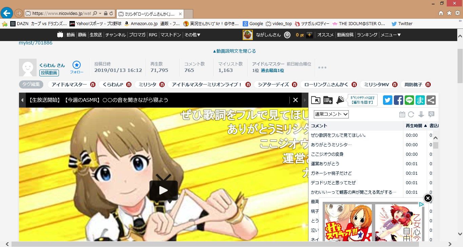Viewport: 463px width, 247px height.
Task: Click the 投稿動画 button
Action: pos(49,73)
